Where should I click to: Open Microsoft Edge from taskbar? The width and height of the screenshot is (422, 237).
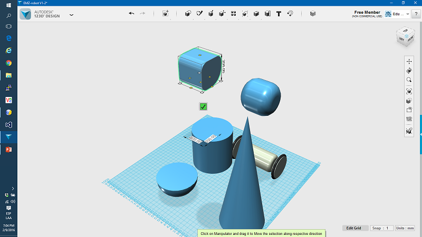[x=8, y=38]
